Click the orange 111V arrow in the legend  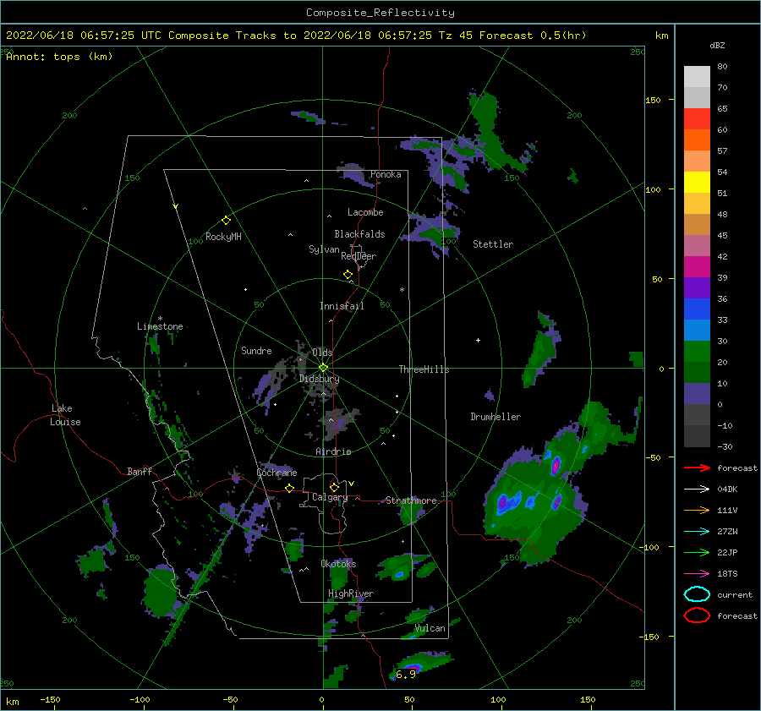coord(697,510)
